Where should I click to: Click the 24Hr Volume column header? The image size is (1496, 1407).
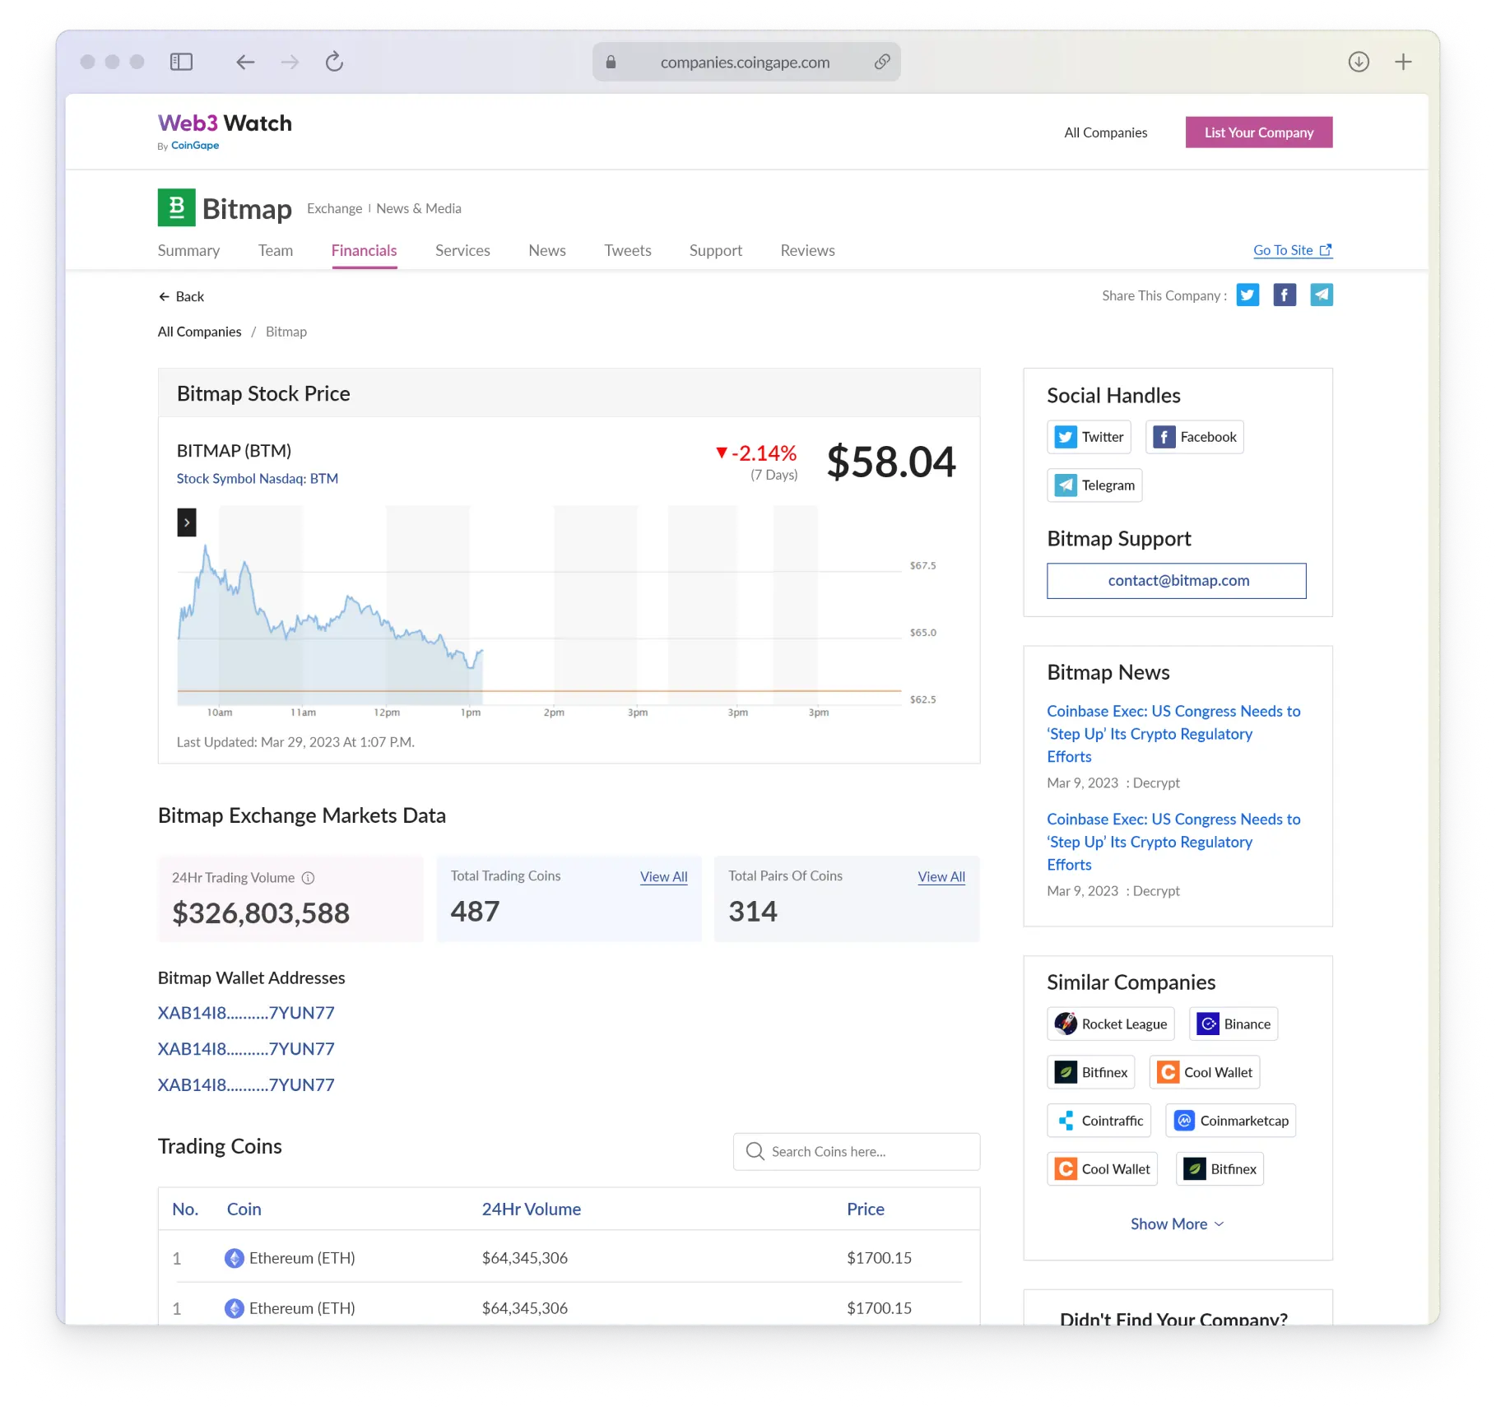pyautogui.click(x=532, y=1210)
